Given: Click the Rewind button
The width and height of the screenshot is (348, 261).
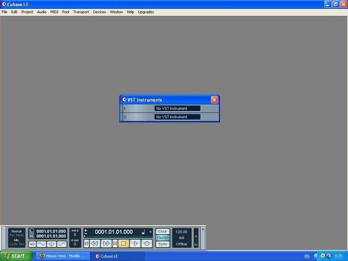Looking at the screenshot, I should pyautogui.click(x=95, y=244).
